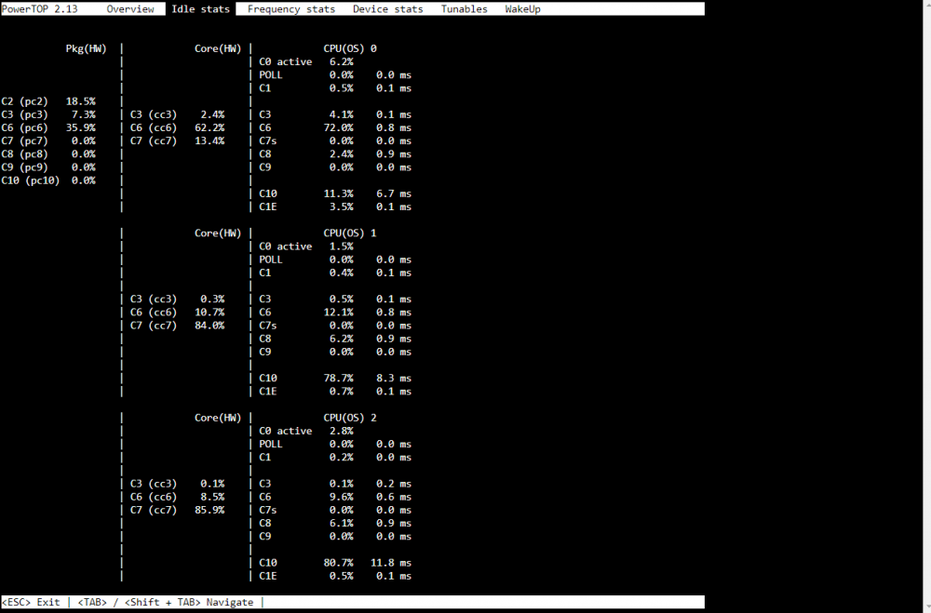Click the C7 (cc7) 13.4% core row
931x613 pixels.
click(177, 140)
